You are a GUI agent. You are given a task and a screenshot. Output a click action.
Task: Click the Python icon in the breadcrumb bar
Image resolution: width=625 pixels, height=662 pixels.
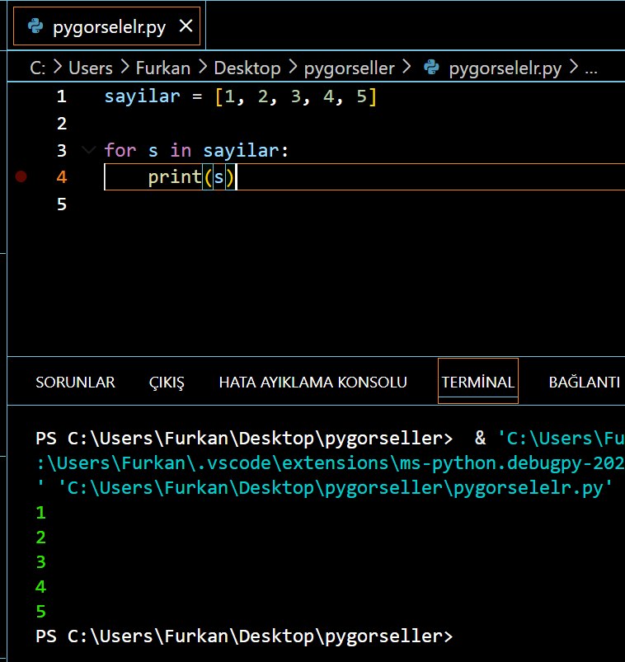click(430, 68)
